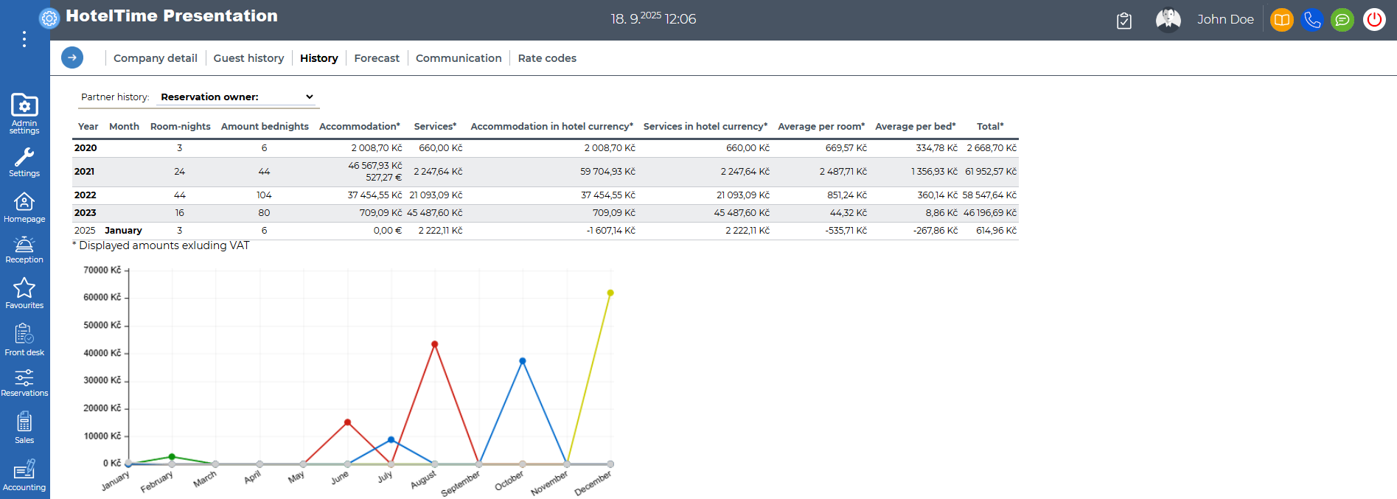The image size is (1397, 499).
Task: Click the yellow December data point on chart
Action: pos(610,293)
